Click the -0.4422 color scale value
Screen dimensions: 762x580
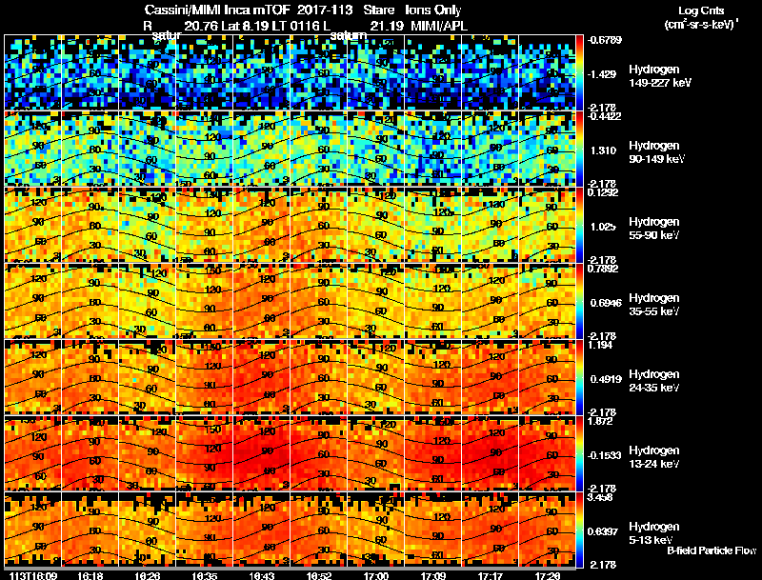pyautogui.click(x=604, y=116)
